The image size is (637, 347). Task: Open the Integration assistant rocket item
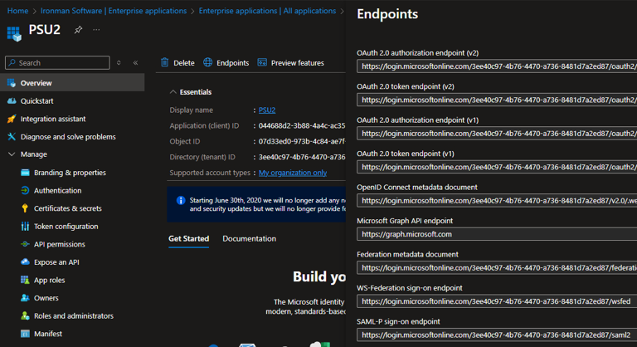pos(52,119)
